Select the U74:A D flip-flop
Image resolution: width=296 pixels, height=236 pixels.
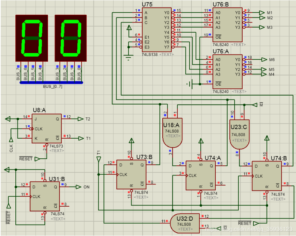coord(201,175)
